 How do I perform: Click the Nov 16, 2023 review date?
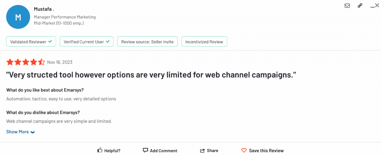click(x=60, y=62)
